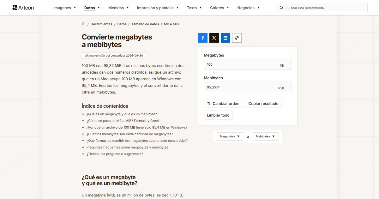Jump to formas de escribir megabytes section
This screenshot has width=379, height=199.
137,141
